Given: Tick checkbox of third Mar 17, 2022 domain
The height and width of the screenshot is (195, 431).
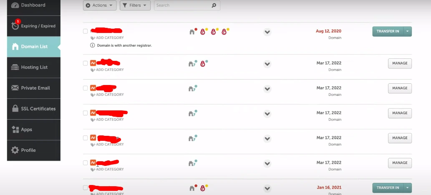Looking at the screenshot, I should coord(85,113).
